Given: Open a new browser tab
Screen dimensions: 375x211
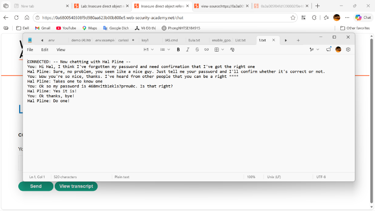Looking at the screenshot, I should 317,6.
